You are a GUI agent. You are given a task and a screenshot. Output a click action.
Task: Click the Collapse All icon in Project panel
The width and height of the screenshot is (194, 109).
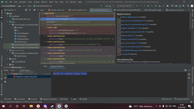[x=30, y=10]
